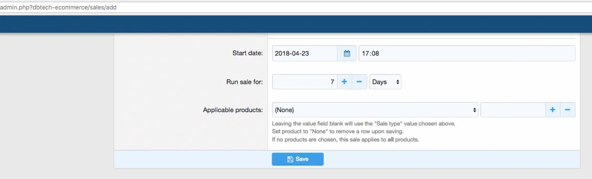Open the Days unit dropdown
The image size is (592, 179).
pyautogui.click(x=385, y=82)
